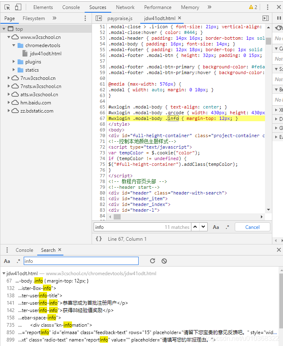Collapse the chromedevtools folder
283x346 pixels.
pyautogui.click(x=13, y=45)
